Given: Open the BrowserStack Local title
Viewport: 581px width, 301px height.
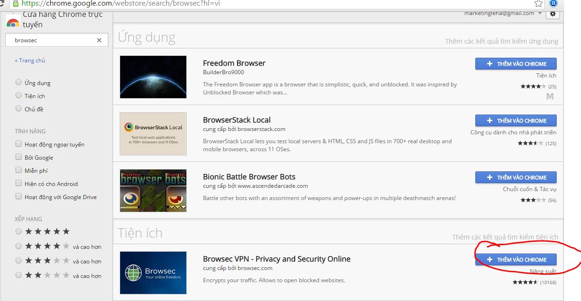Looking at the screenshot, I should pos(237,120).
